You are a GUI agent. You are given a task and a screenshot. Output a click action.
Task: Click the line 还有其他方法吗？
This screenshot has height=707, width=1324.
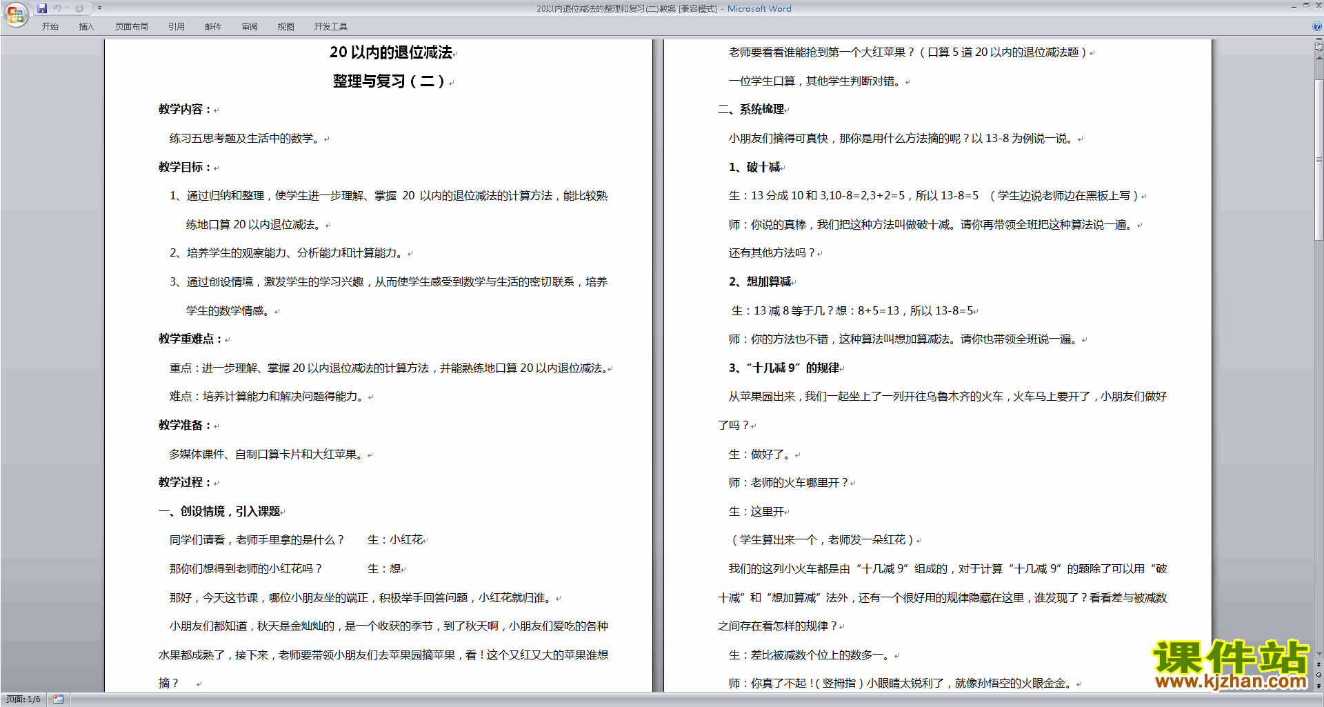point(772,253)
